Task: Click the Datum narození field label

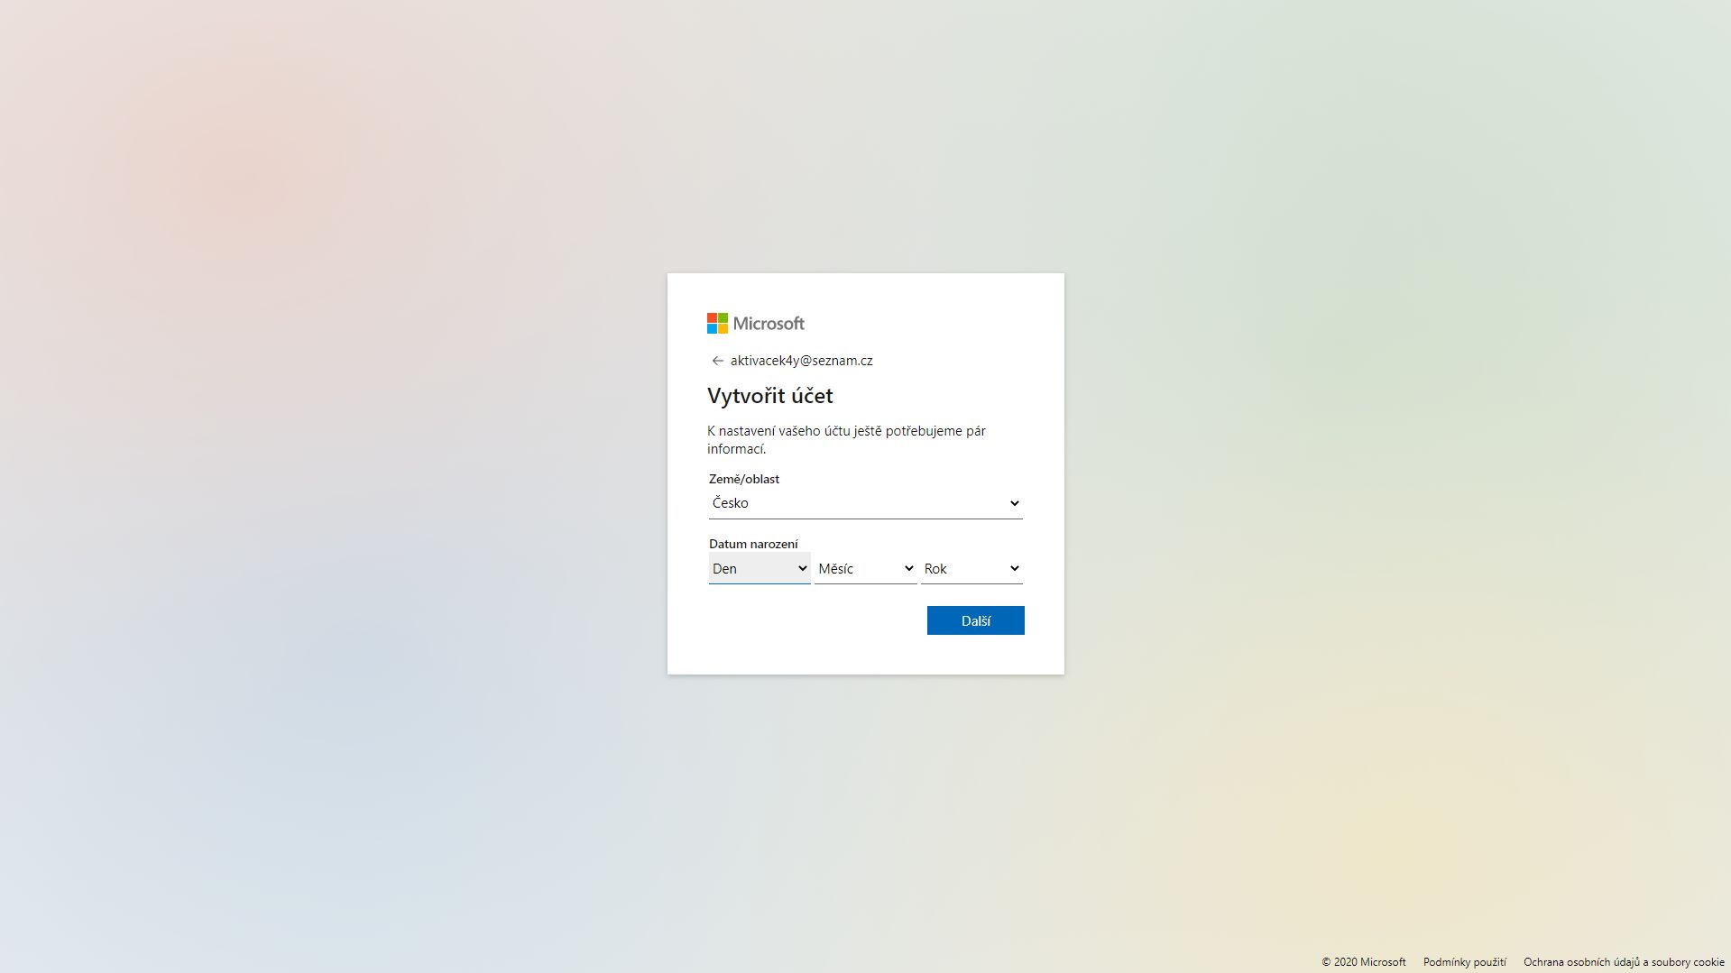Action: (752, 544)
